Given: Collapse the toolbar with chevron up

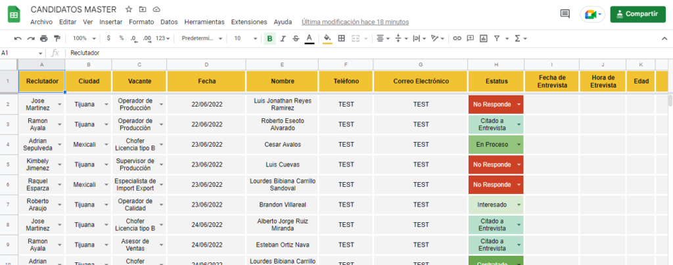Looking at the screenshot, I should (x=664, y=39).
